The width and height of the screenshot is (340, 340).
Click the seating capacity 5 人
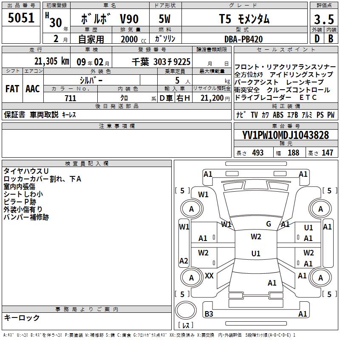[x=182, y=81]
